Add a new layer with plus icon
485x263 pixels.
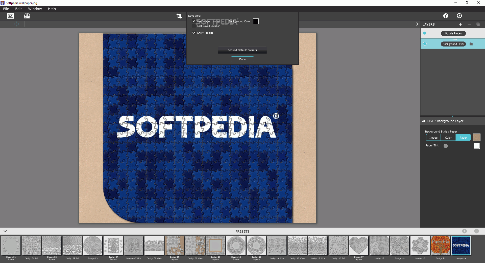point(460,24)
